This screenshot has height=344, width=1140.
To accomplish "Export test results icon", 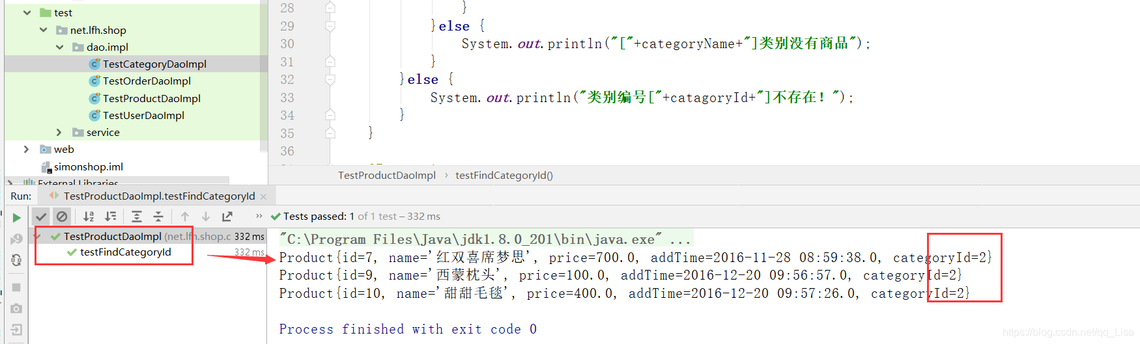I will click(227, 217).
